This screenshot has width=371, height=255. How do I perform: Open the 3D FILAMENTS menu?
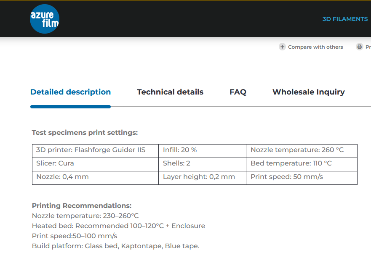(x=345, y=19)
